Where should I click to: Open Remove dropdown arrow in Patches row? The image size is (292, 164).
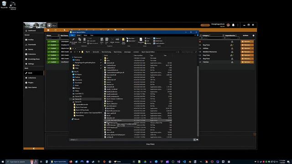(x=252, y=62)
